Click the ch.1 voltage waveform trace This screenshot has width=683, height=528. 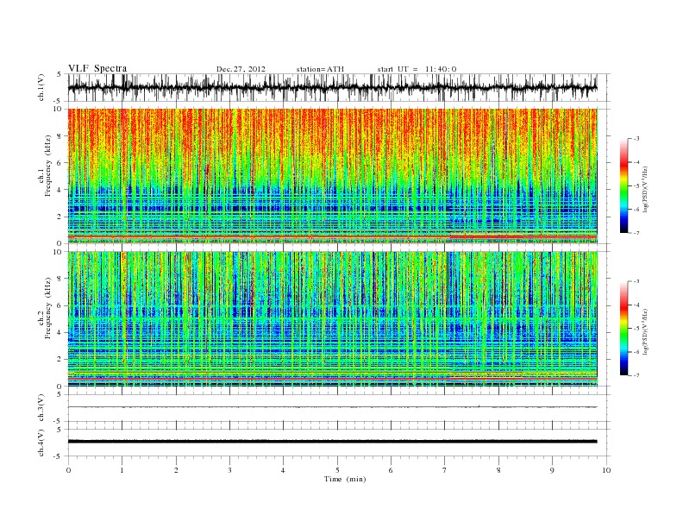click(x=332, y=87)
